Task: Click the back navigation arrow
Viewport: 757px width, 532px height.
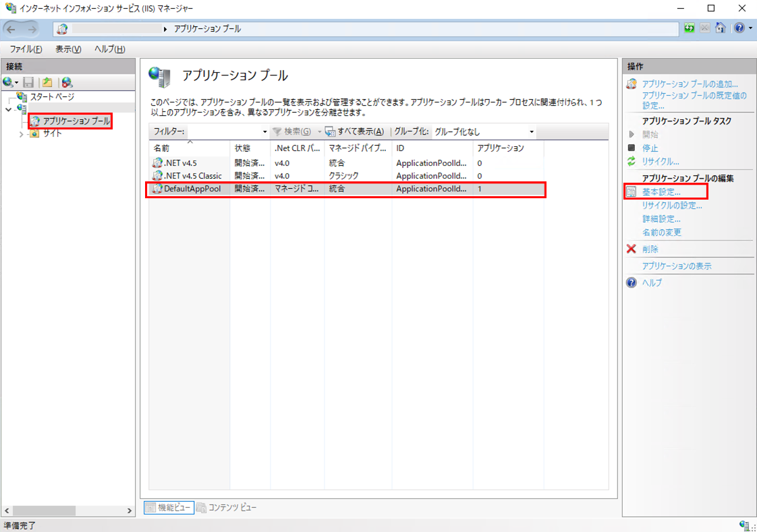Action: pyautogui.click(x=11, y=30)
